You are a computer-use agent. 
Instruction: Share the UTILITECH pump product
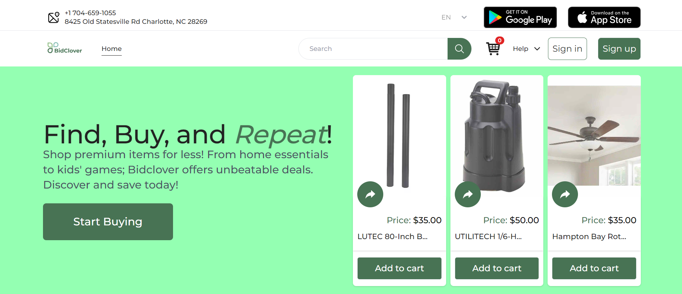(x=468, y=194)
